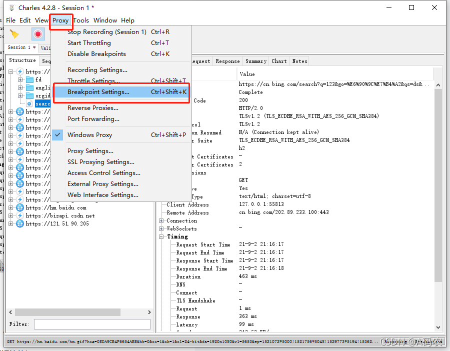Viewport: 450px width, 351px height.
Task: Click the Client Address row
Action: (295, 204)
